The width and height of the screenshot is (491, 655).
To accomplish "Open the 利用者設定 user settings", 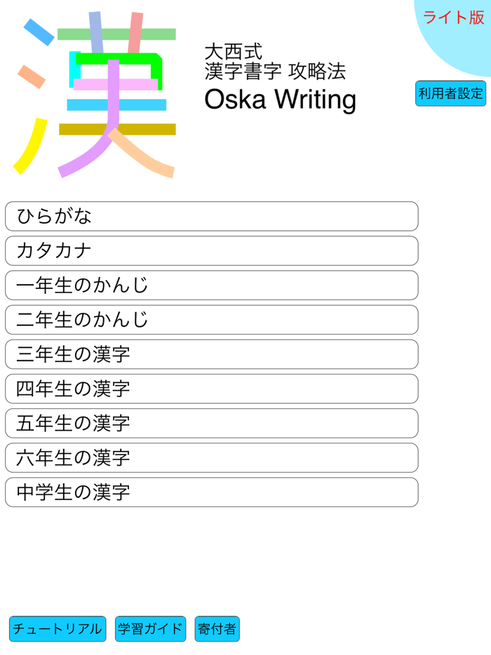I will point(450,93).
